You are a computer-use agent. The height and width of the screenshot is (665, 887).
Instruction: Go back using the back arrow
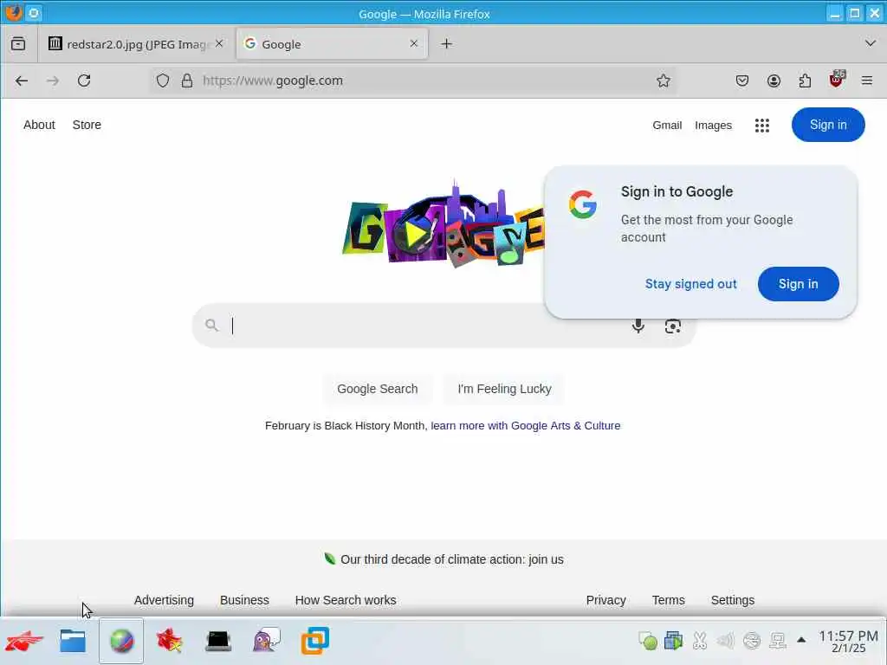coord(22,81)
